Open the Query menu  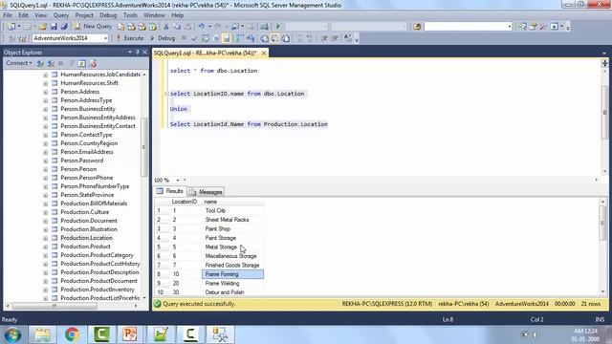pos(61,15)
